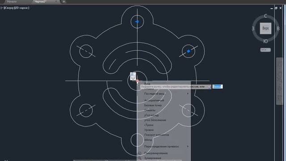This screenshot has height=161, width=286.
Task: Open the 2D-каркас visual style control
Action: [21, 8]
